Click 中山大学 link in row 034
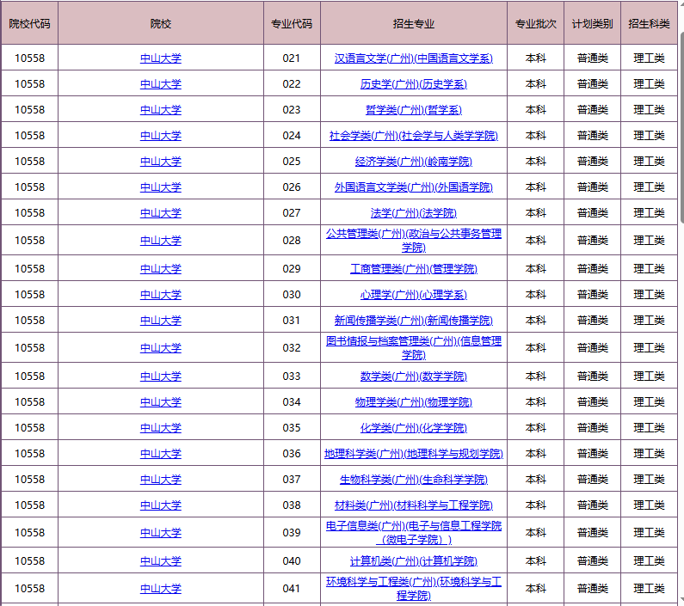The height and width of the screenshot is (606, 684). tap(161, 402)
